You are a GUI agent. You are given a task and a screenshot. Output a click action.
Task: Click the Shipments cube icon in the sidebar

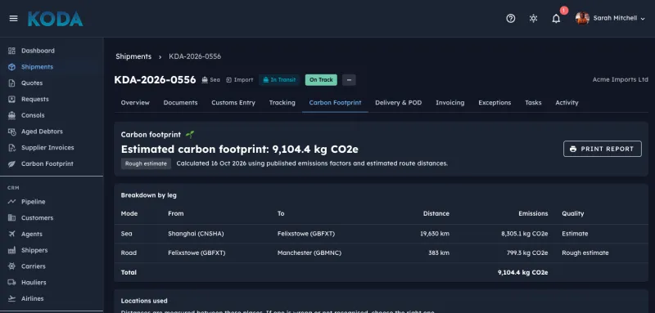coord(11,67)
